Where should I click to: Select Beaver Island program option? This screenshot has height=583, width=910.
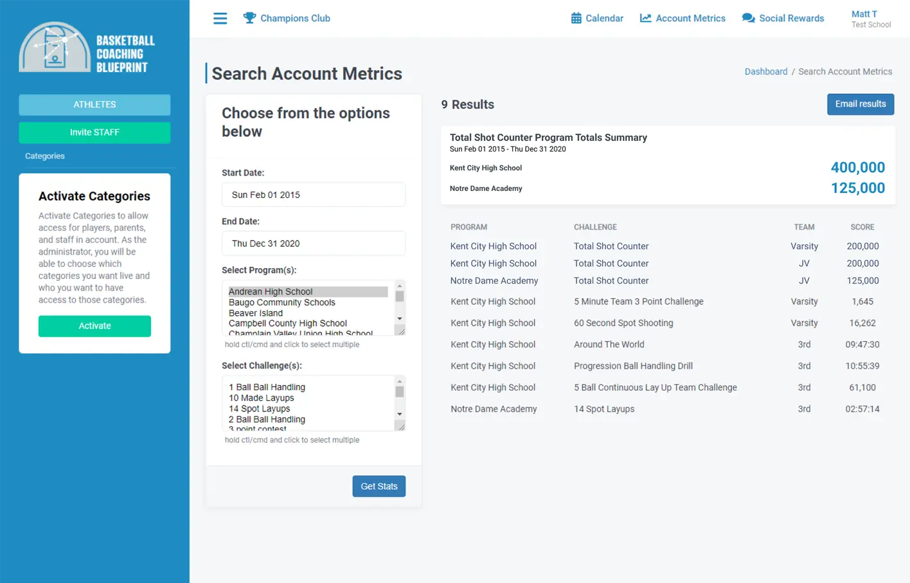tap(256, 313)
